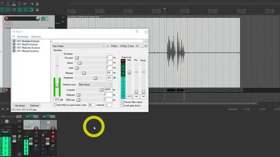Open the Bearbeiten menu
This screenshot has height=157, width=280.
pos(23,37)
